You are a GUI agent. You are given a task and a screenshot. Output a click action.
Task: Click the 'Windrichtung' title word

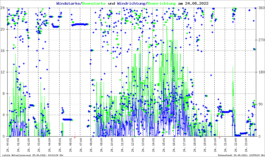tap(132, 3)
